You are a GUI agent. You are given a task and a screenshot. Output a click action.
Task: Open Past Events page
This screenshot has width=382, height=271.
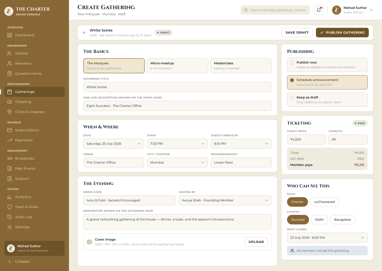(34, 169)
